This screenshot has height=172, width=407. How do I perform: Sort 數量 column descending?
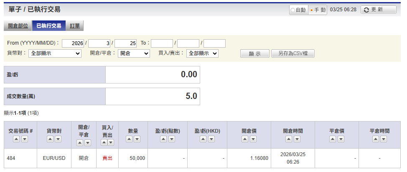click(137, 139)
